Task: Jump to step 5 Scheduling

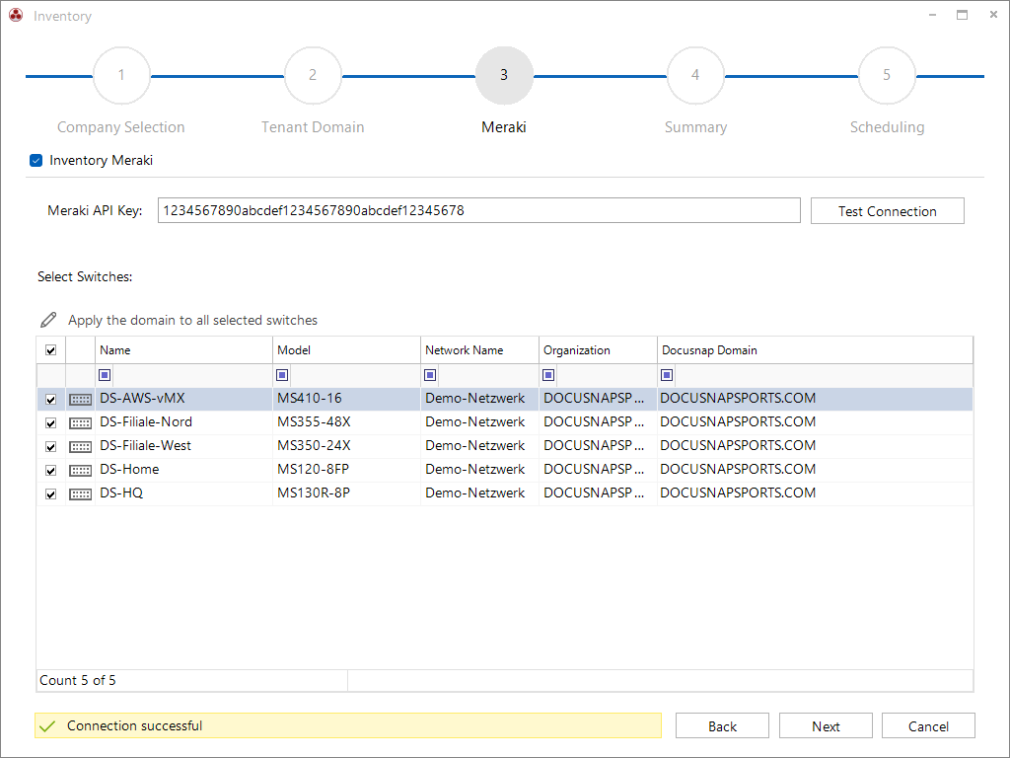Action: [887, 75]
